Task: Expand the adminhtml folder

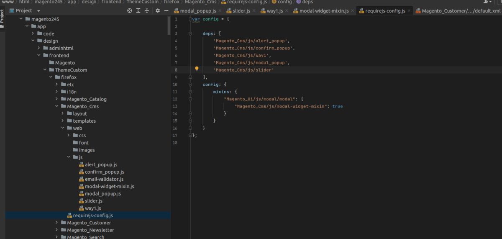Action: pos(39,48)
